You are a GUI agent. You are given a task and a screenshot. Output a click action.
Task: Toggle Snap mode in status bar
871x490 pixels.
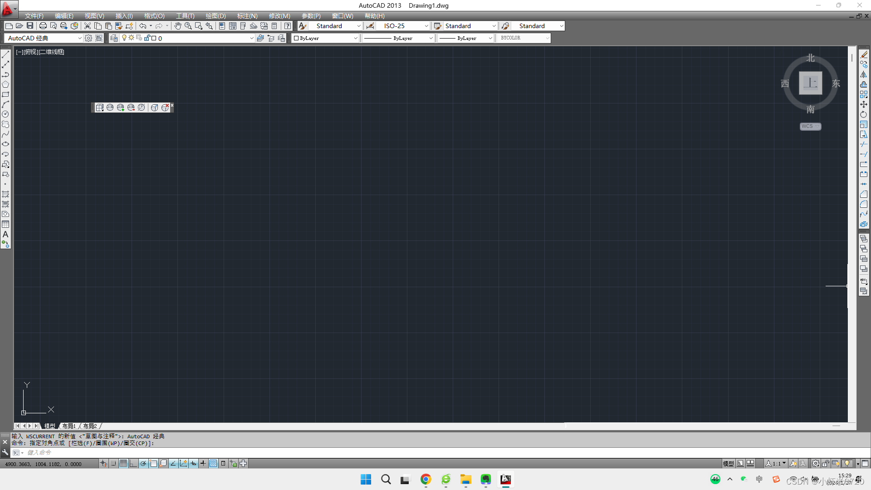point(113,463)
